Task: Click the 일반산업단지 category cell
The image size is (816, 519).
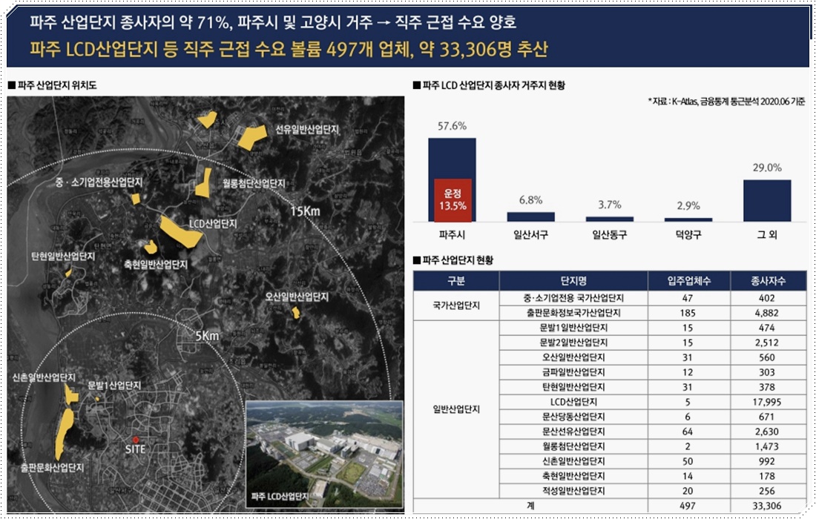Action: point(456,409)
